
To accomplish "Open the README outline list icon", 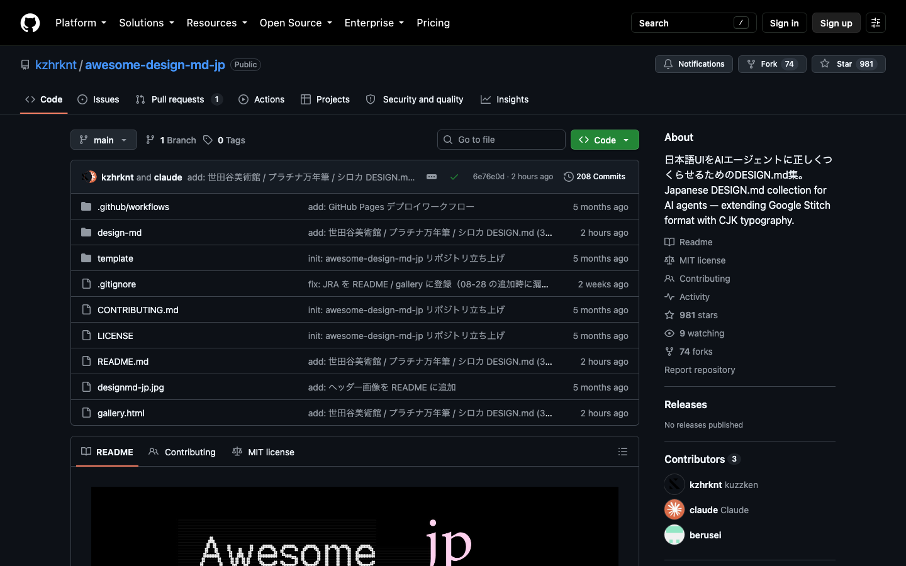I will (623, 452).
